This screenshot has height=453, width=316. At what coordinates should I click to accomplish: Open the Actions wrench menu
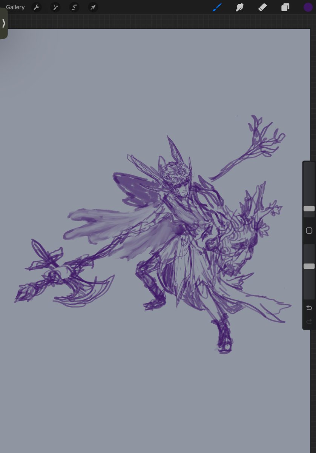[x=36, y=7]
